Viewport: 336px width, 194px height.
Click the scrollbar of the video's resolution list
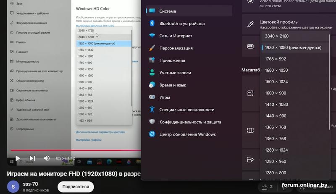click(131, 68)
